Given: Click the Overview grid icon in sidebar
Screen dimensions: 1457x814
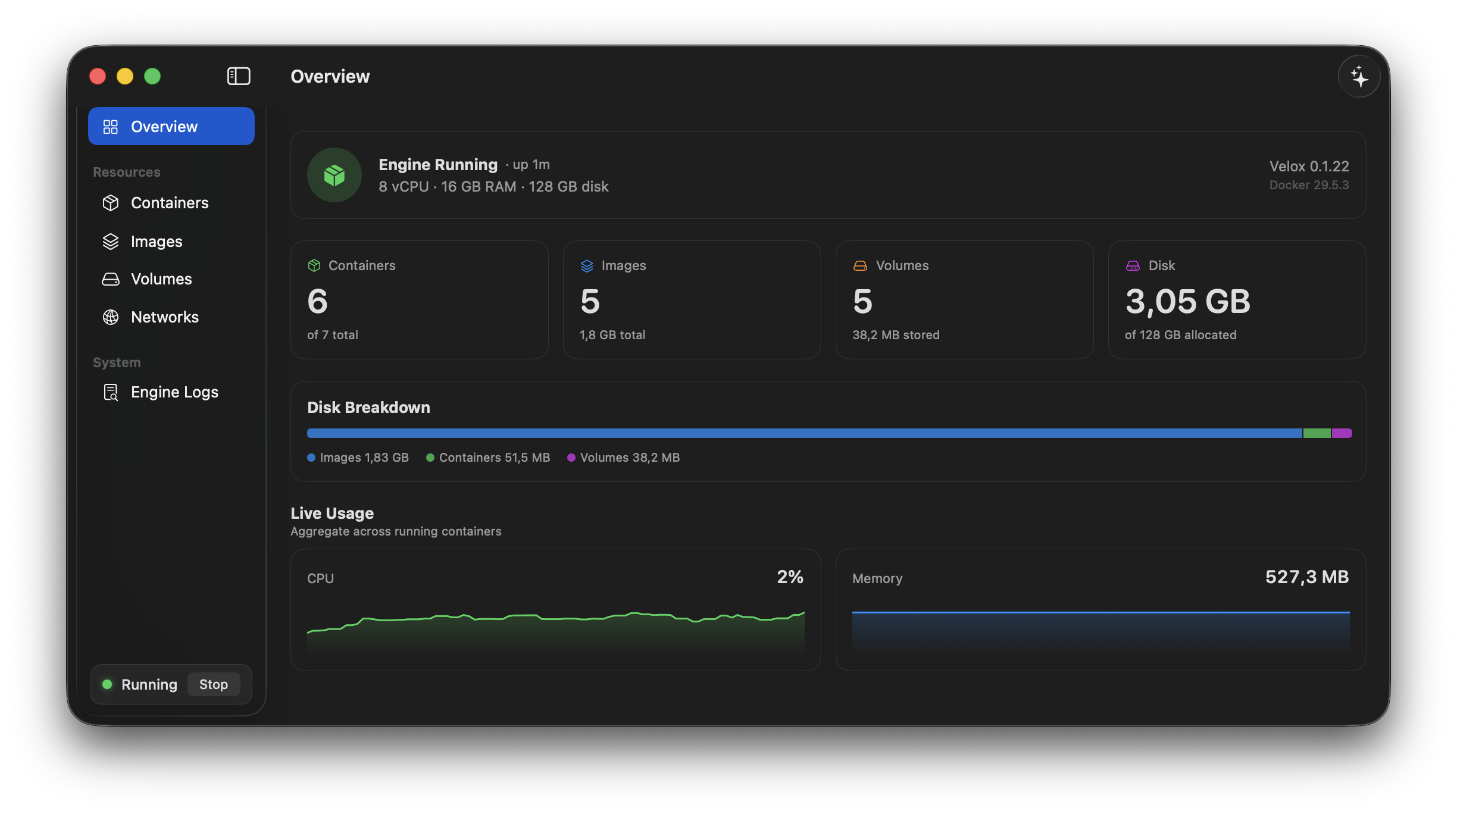Looking at the screenshot, I should (111, 127).
